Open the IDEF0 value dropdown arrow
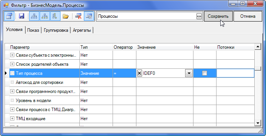Viewport: 266px width, 136px height. point(189,73)
